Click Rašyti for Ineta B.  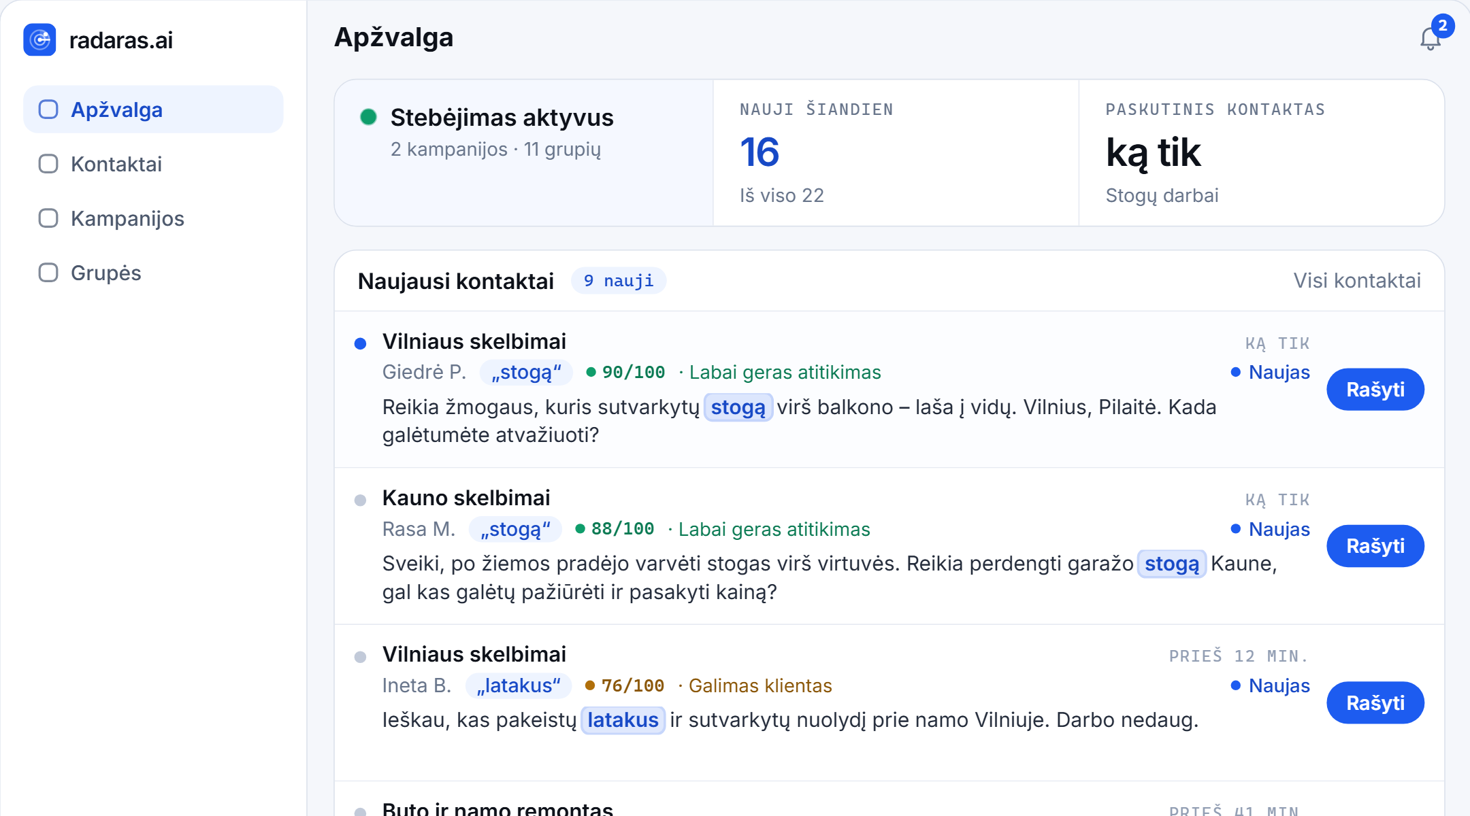1375,702
